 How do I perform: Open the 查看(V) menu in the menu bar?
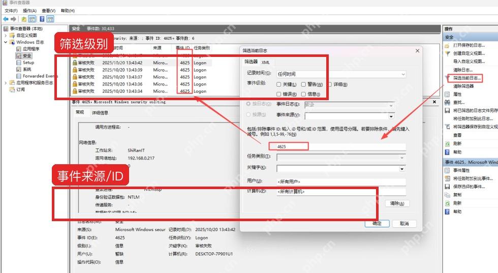[49, 11]
